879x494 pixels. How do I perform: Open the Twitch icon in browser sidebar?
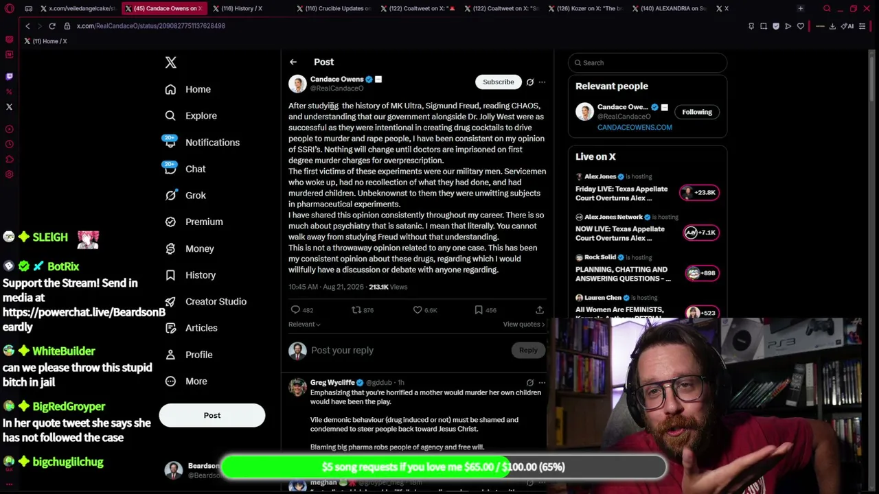[x=9, y=77]
